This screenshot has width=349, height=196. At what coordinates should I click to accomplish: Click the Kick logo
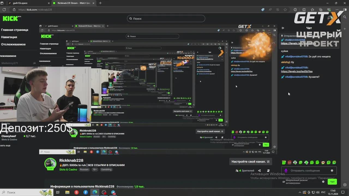[x=12, y=18]
